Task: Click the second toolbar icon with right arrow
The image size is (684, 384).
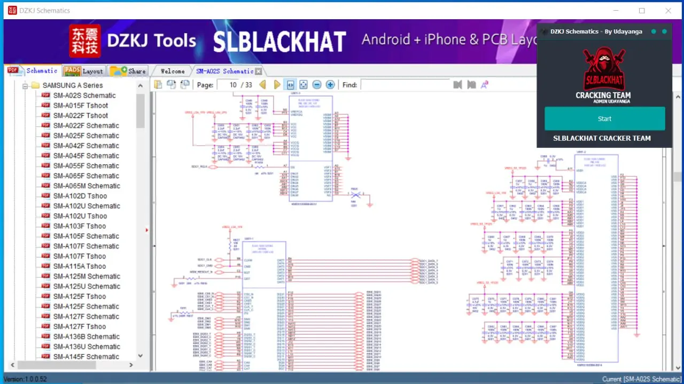Action: click(172, 84)
